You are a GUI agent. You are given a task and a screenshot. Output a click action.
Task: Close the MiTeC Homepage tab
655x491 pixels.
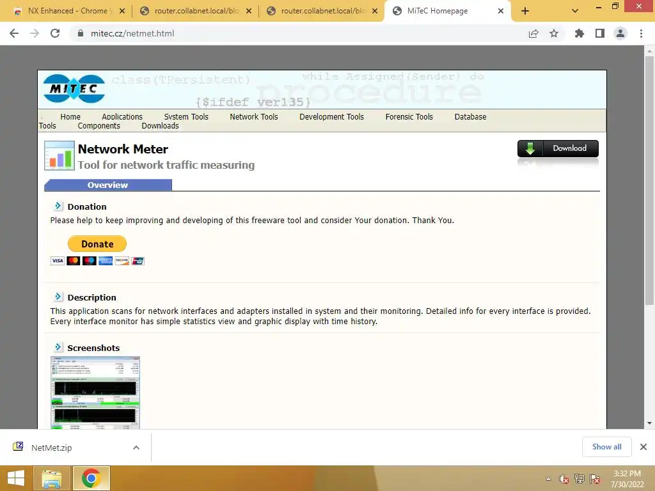click(501, 11)
